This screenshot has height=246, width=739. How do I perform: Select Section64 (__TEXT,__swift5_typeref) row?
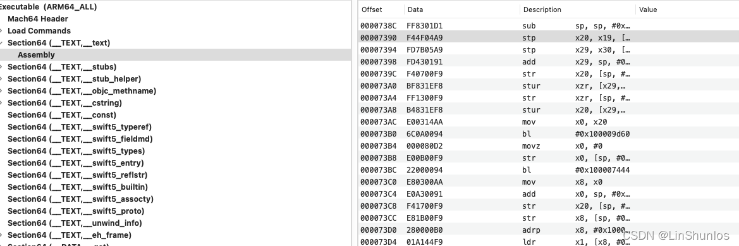pyautogui.click(x=80, y=126)
